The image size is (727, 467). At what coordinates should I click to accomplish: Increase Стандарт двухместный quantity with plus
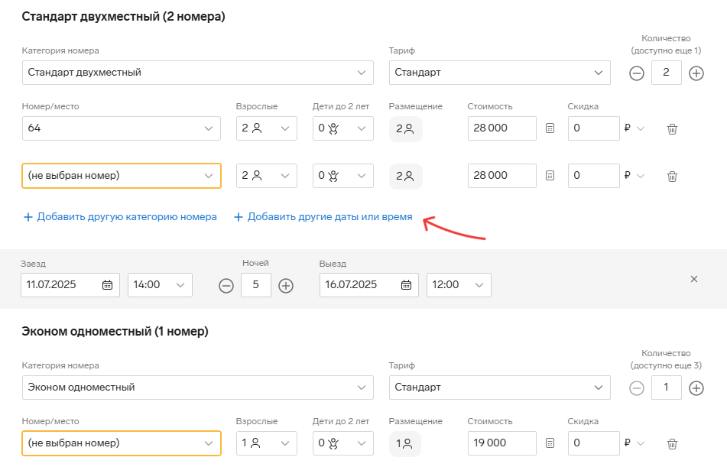(x=696, y=73)
